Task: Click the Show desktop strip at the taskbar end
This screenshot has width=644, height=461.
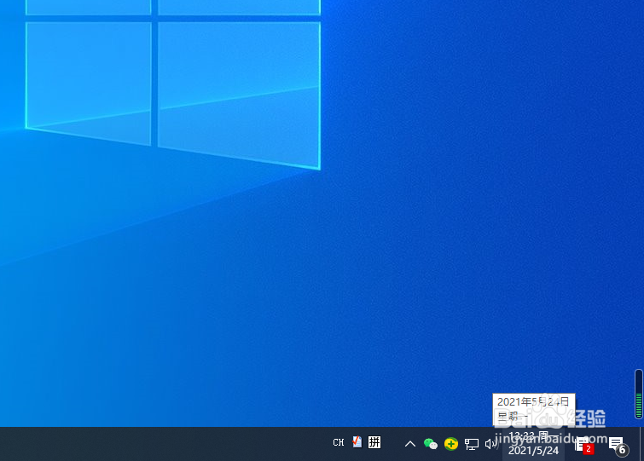Action: point(641,444)
